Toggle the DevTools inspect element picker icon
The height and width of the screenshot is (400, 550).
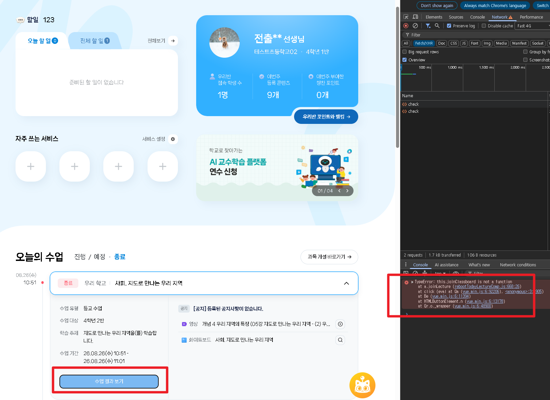coord(406,17)
